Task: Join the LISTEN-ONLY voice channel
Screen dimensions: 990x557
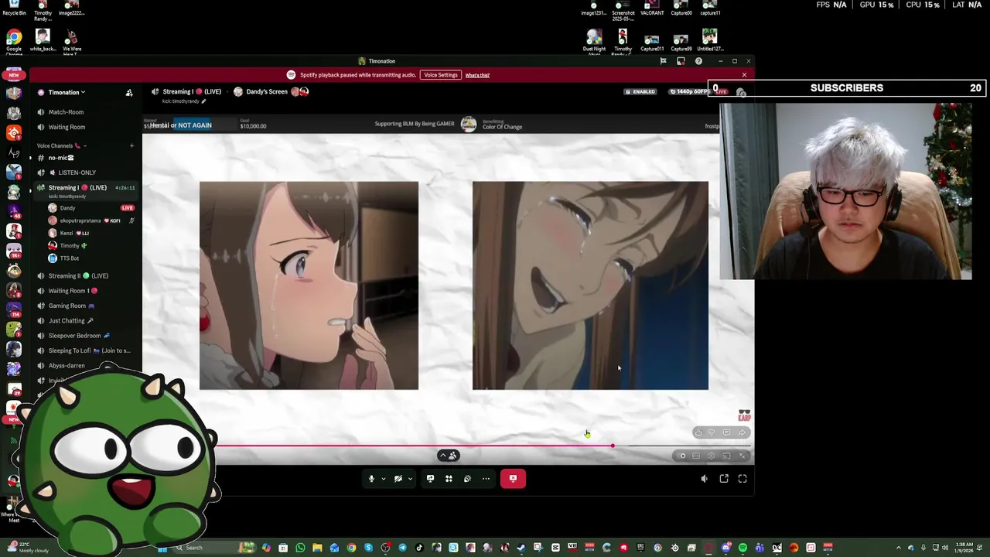Action: (x=77, y=173)
